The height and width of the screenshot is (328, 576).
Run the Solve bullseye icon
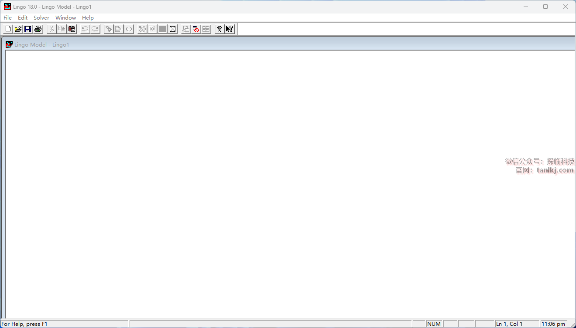click(x=142, y=29)
